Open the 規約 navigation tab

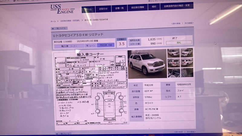154,7
